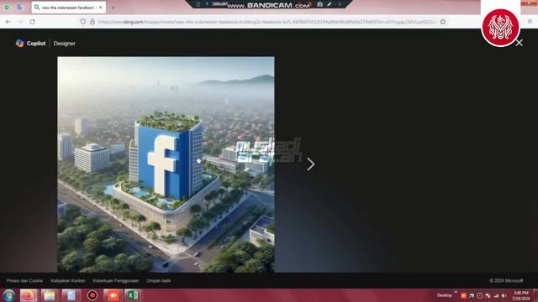Image resolution: width=538 pixels, height=302 pixels.
Task: Open the Bandicam bar menu icon
Action: pos(198,4)
